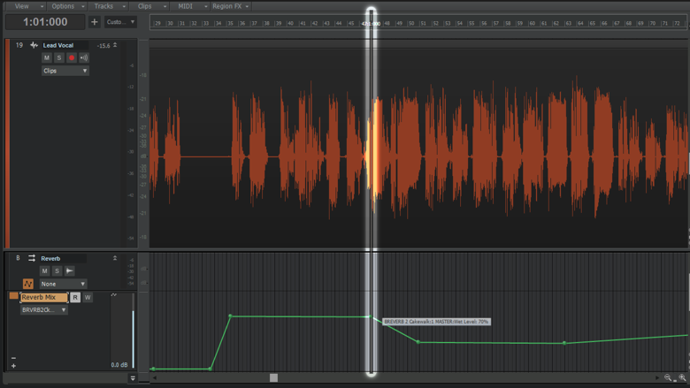Remove automation lane with minus icon
The image size is (690, 388).
click(13, 358)
